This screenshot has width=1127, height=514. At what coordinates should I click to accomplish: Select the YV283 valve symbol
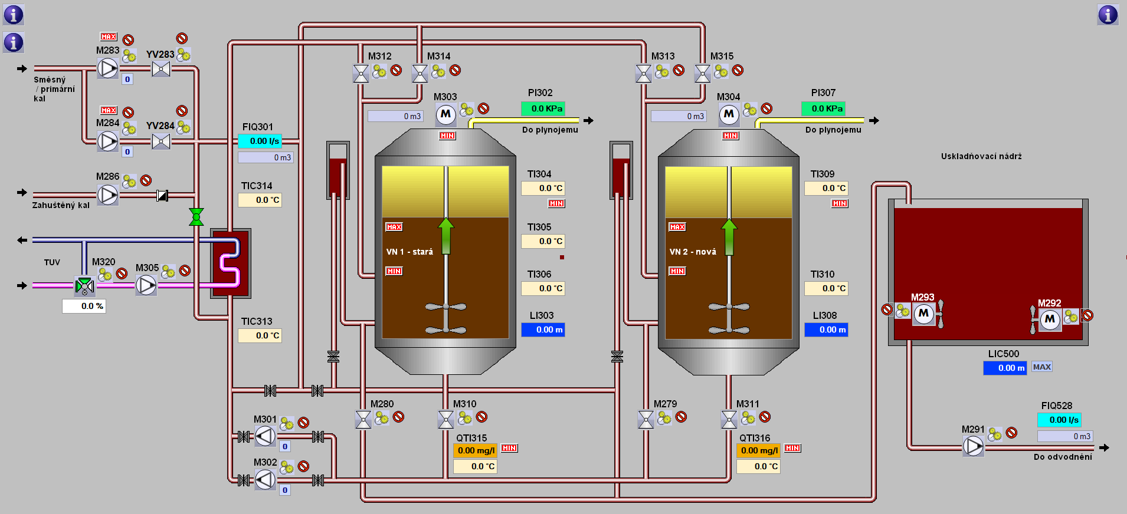click(x=161, y=69)
